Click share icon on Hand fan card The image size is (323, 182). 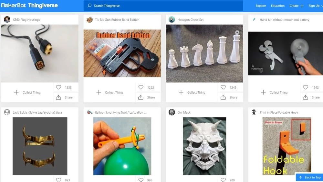click(306, 97)
